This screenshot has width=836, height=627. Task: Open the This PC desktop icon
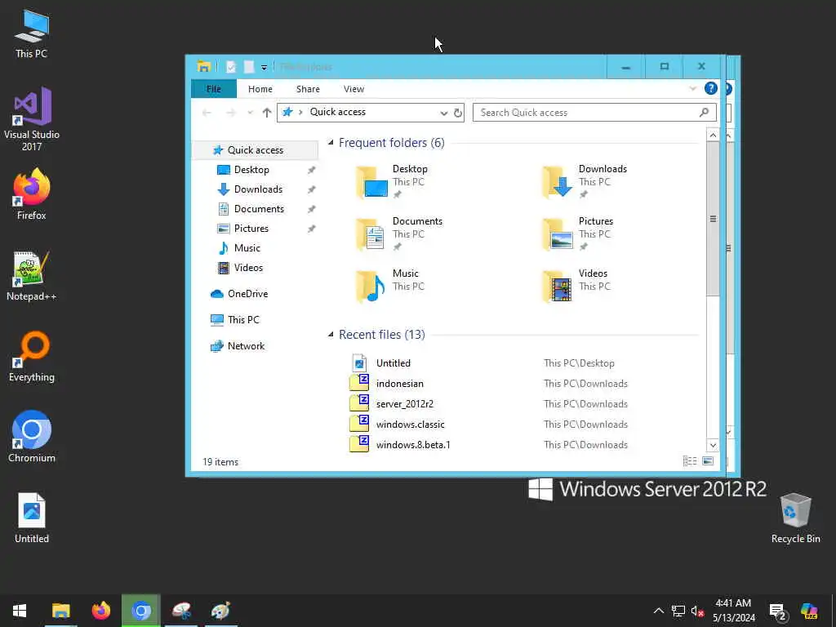point(32,33)
